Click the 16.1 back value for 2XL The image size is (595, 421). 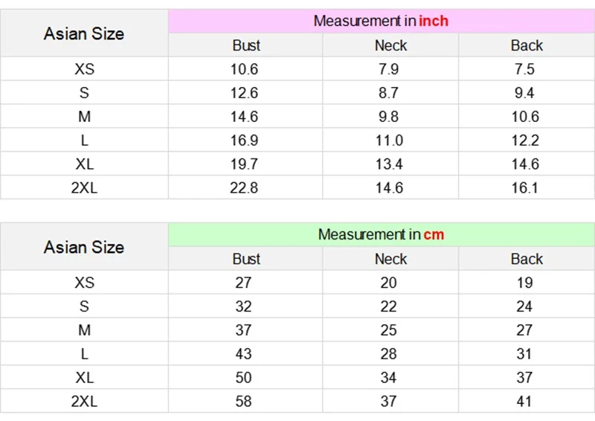tap(525, 188)
